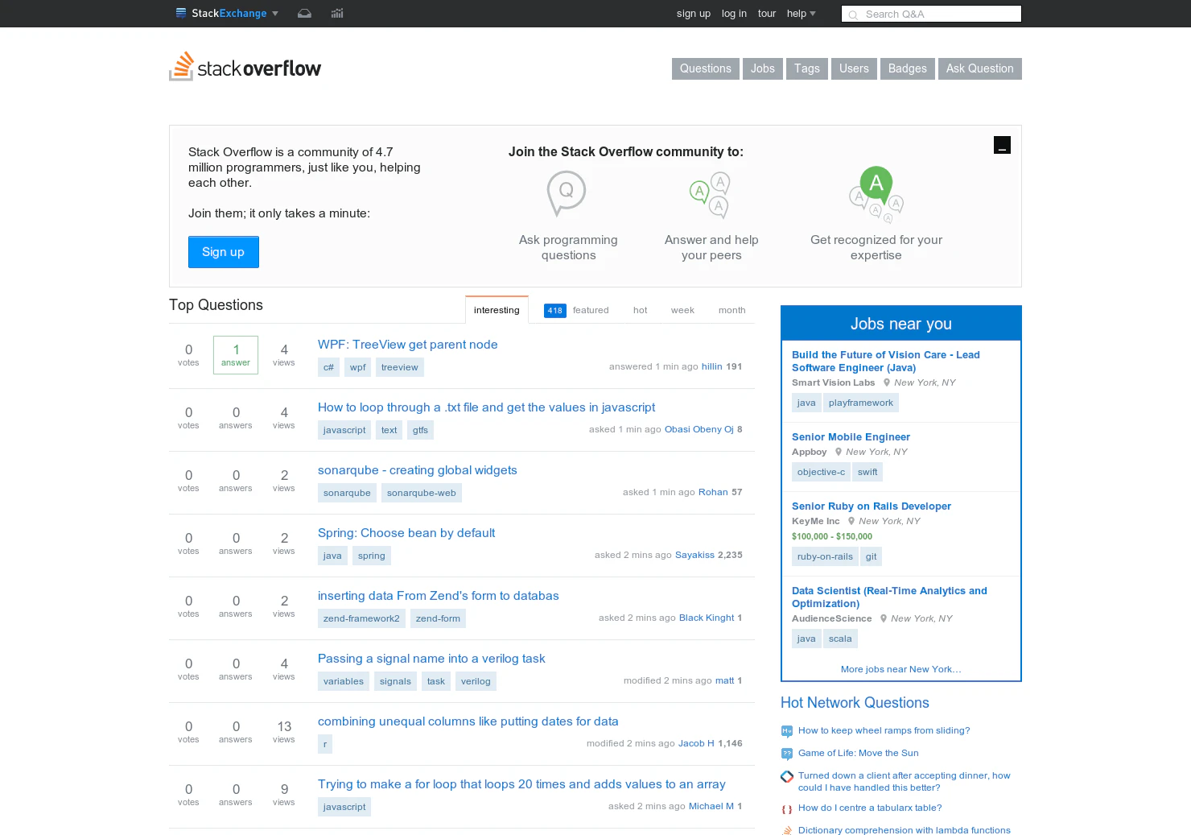1191x835 pixels.
Task: Open the tour link
Action: click(767, 14)
